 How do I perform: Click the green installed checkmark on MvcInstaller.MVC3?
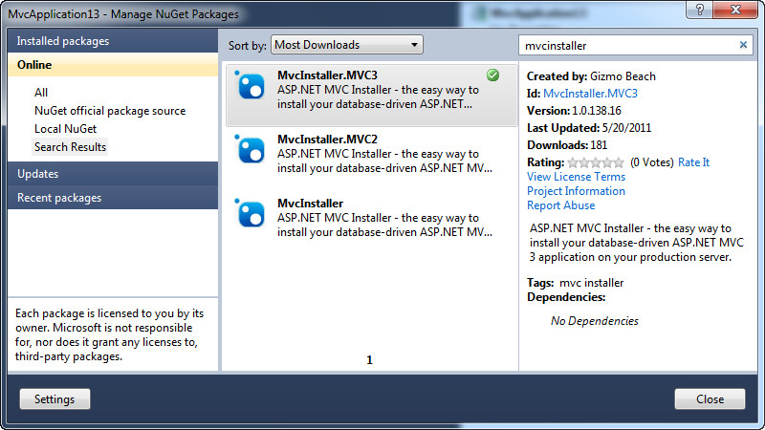[x=492, y=75]
